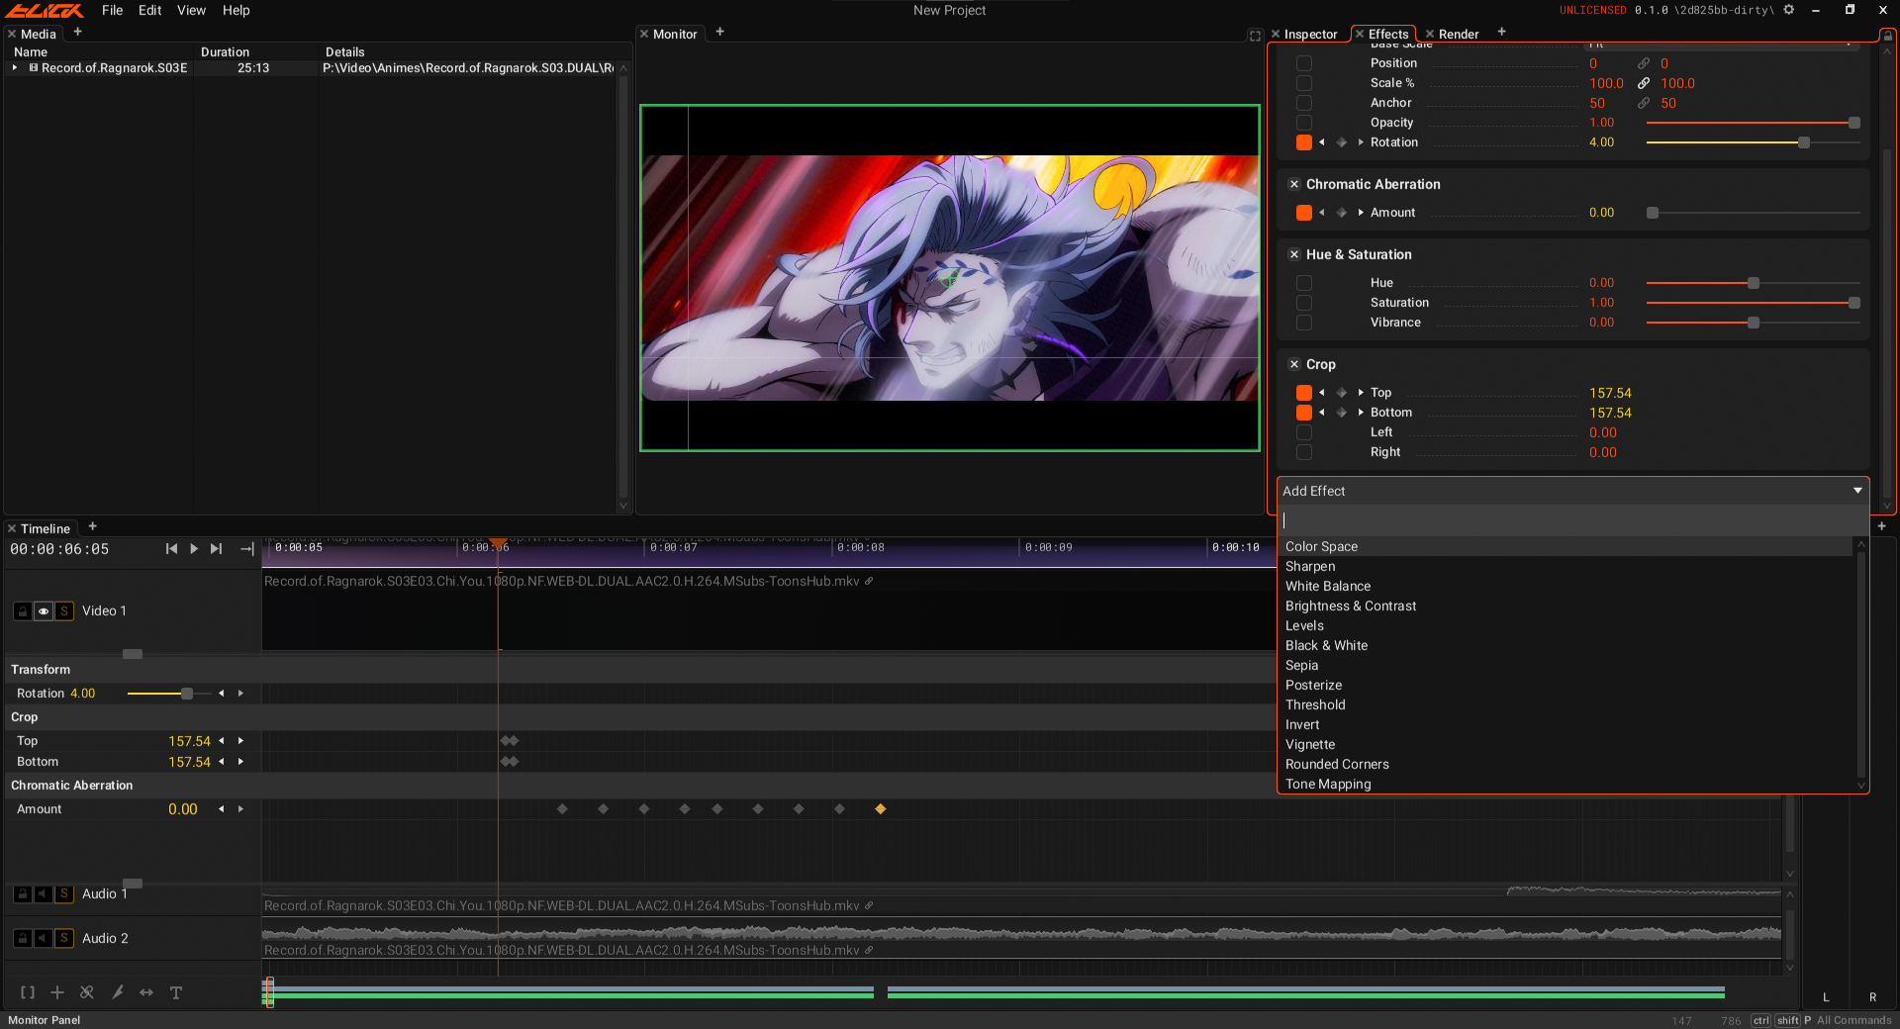1900x1029 pixels.
Task: Open the Edit menu
Action: [149, 10]
